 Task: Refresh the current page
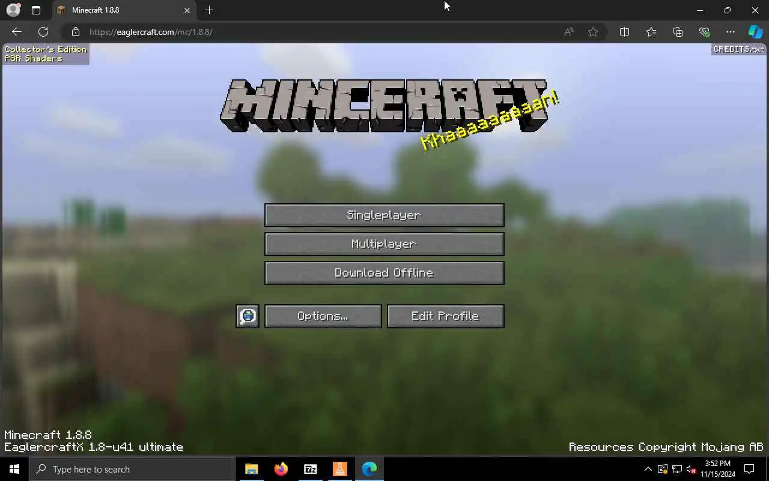(x=43, y=32)
